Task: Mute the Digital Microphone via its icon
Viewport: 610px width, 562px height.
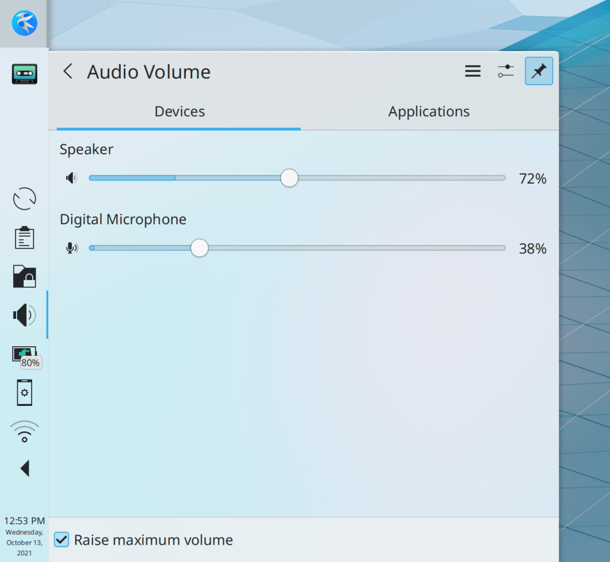Action: click(x=71, y=249)
